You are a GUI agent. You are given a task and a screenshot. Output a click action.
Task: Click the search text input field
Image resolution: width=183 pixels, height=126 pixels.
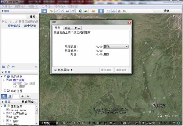click(x=13, y=17)
